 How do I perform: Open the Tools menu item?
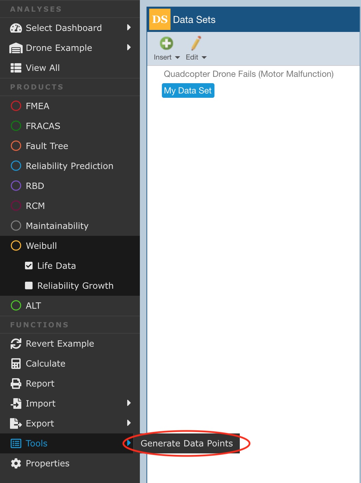point(37,443)
